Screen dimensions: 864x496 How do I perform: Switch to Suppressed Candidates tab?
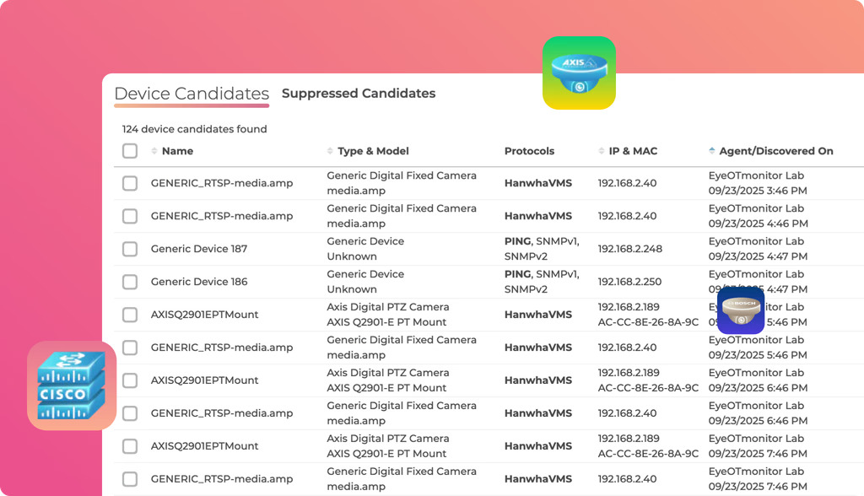pos(359,94)
